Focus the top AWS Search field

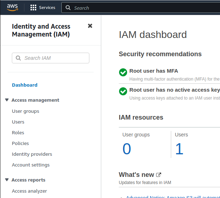tap(141, 8)
